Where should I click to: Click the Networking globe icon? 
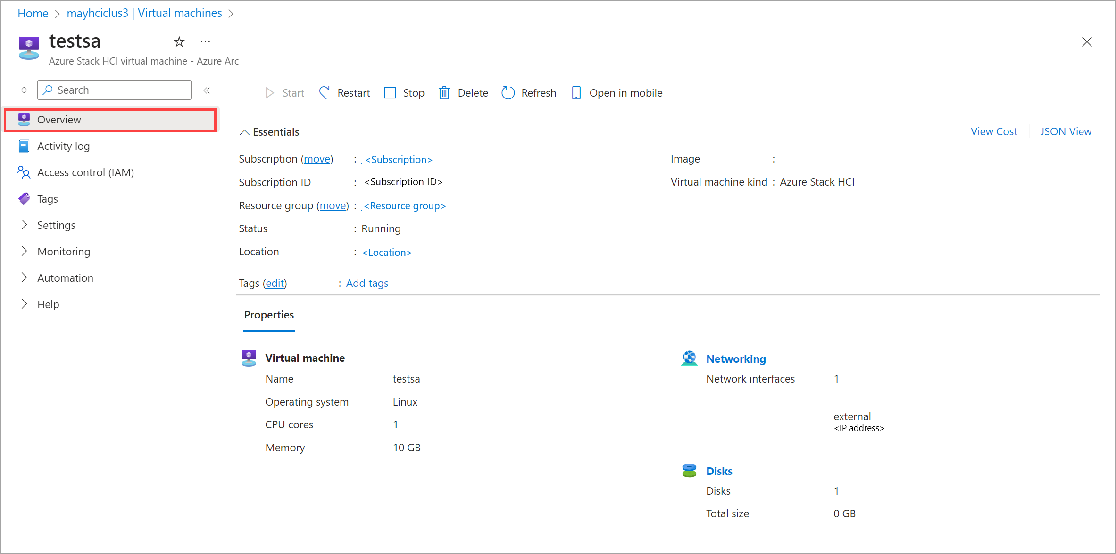tap(689, 358)
